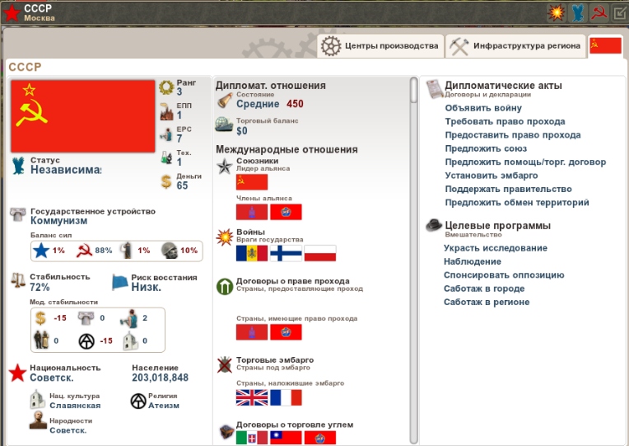The width and height of the screenshot is (629, 446).
Task: Open the Центры производства tab
Action: (x=380, y=46)
